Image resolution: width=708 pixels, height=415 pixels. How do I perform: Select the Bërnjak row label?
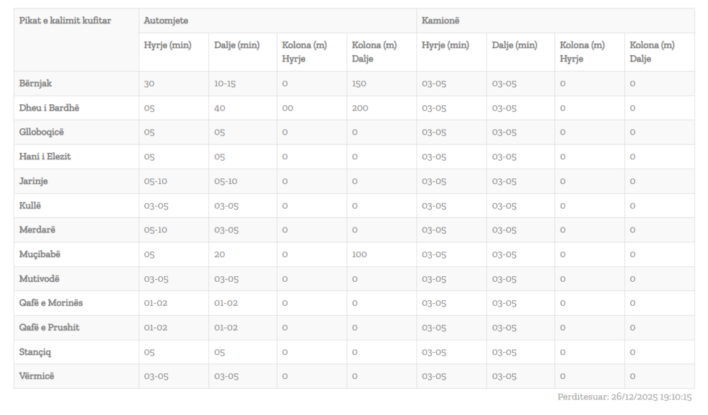[x=35, y=84]
